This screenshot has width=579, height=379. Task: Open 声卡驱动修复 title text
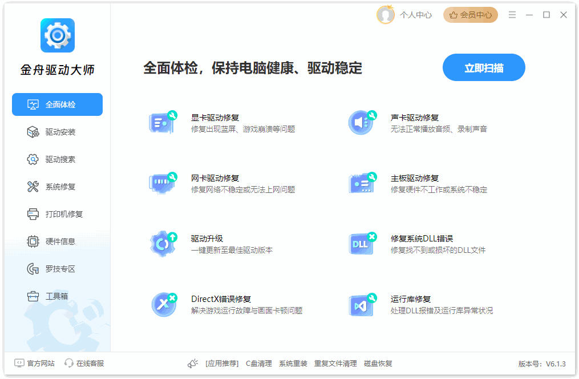(414, 118)
